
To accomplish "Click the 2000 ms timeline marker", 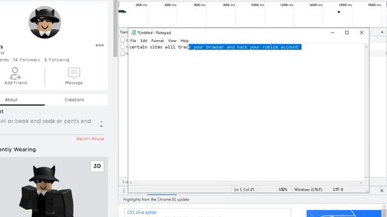I will (141, 5).
